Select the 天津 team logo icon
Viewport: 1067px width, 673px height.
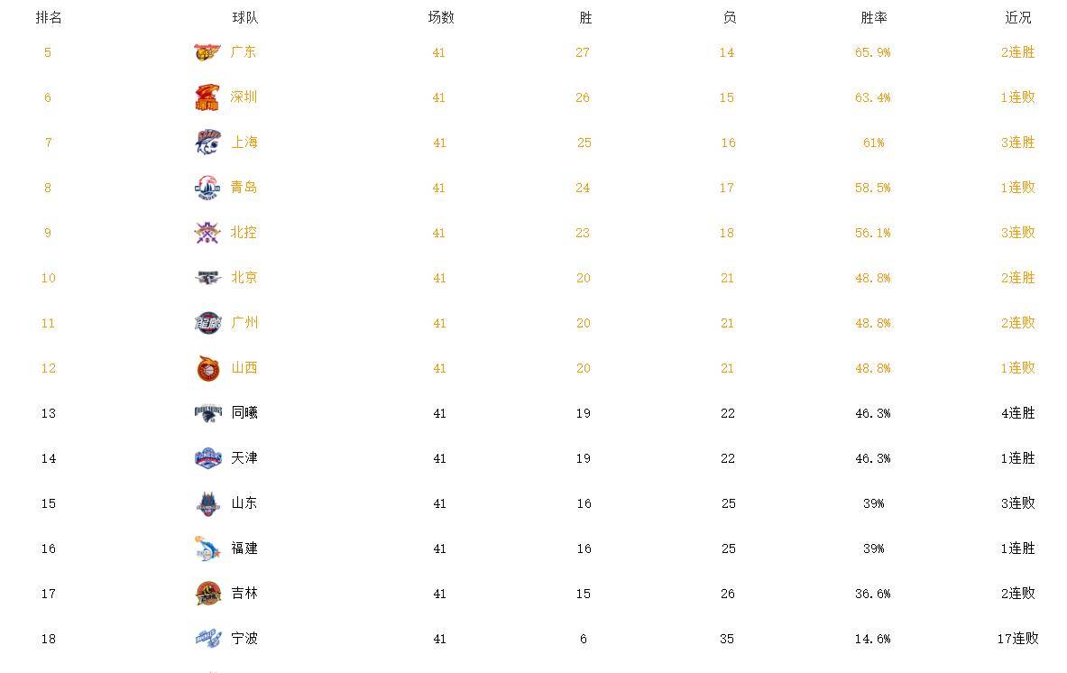[x=207, y=458]
